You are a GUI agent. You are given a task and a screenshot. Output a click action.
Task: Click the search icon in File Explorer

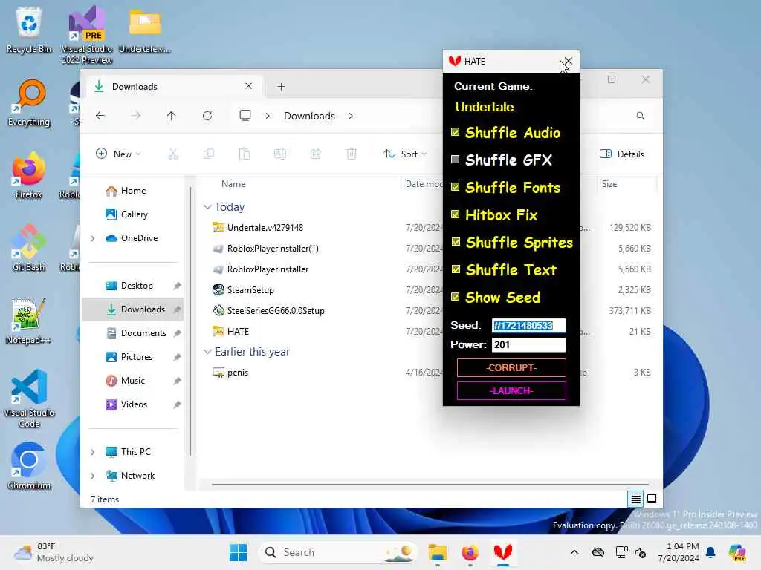pos(640,116)
